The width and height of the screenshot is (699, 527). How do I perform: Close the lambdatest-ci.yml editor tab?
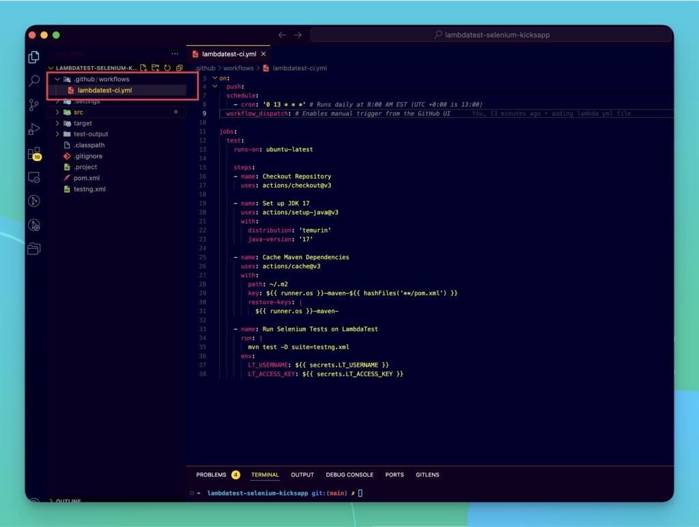pyautogui.click(x=263, y=54)
